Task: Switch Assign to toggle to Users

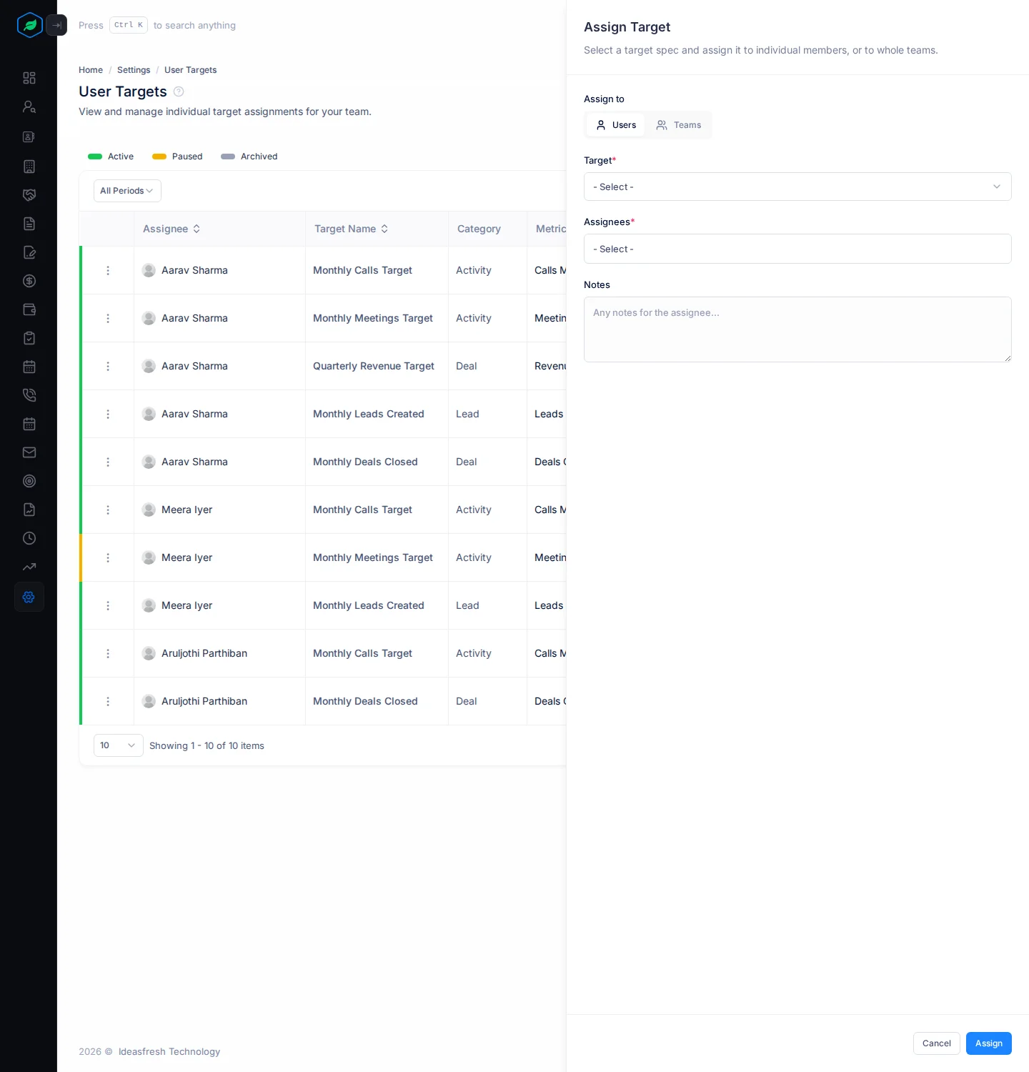Action: [x=616, y=125]
